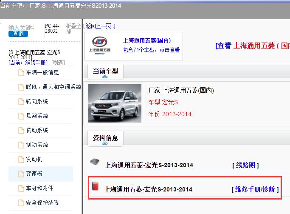Open 安全保护装置 tree item
The width and height of the screenshot is (290, 214).
[x=42, y=203]
